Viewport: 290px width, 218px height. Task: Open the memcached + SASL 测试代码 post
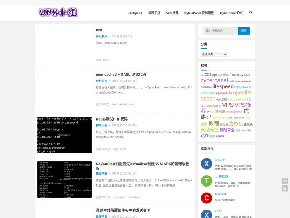pyautogui.click(x=121, y=75)
